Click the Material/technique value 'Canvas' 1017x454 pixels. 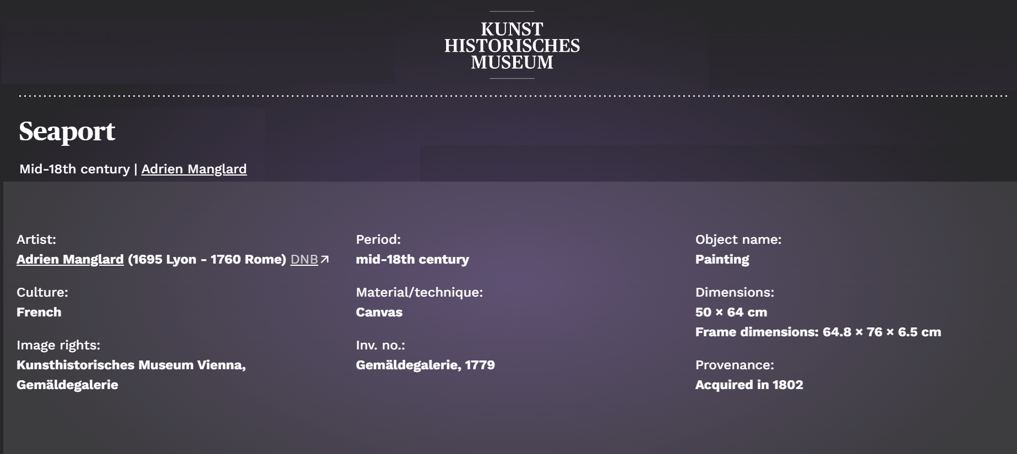[x=379, y=312]
